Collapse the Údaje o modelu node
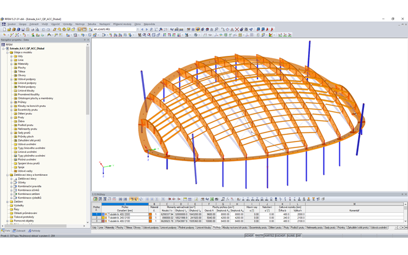Image resolution: width=408 pixels, height=255 pixels. (x=8, y=52)
